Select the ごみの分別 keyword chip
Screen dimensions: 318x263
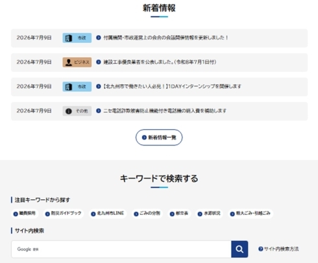pos(147,214)
